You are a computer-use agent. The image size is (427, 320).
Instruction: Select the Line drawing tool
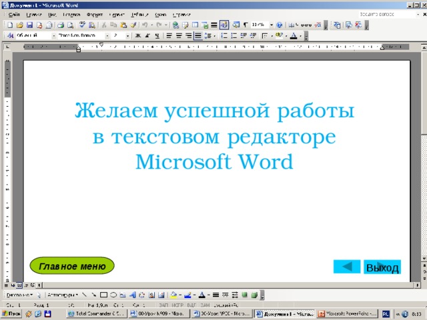(84, 295)
